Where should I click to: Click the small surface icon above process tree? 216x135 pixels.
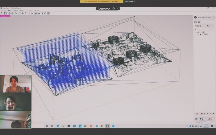click(195, 29)
